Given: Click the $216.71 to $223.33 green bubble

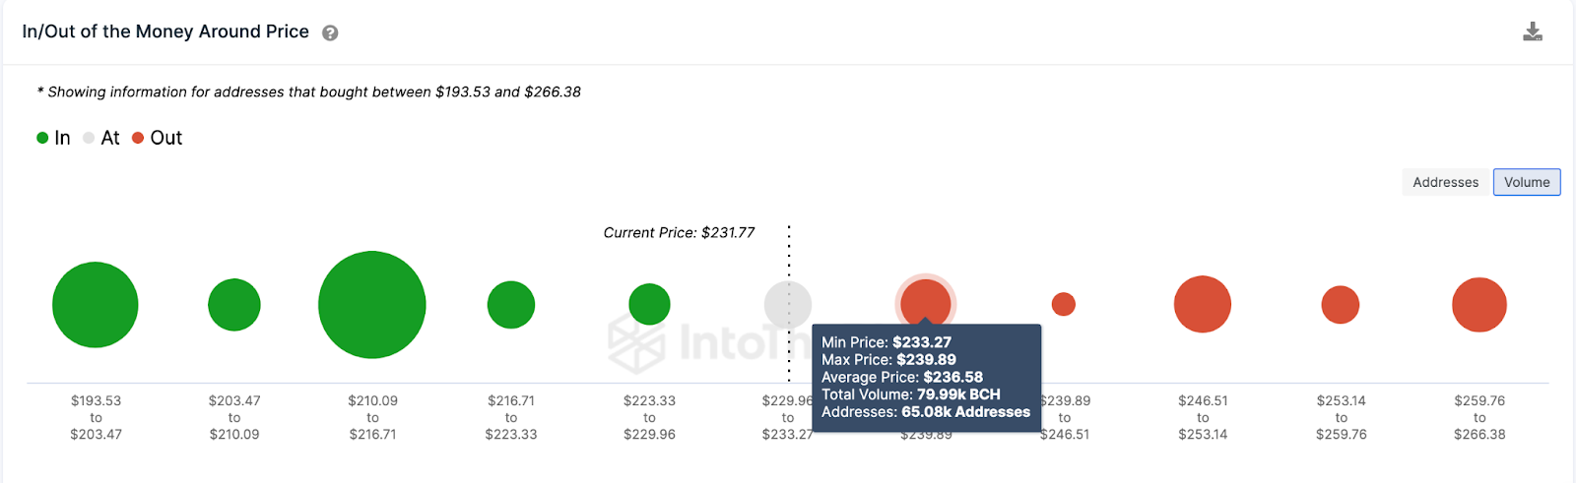Looking at the screenshot, I should [x=511, y=305].
